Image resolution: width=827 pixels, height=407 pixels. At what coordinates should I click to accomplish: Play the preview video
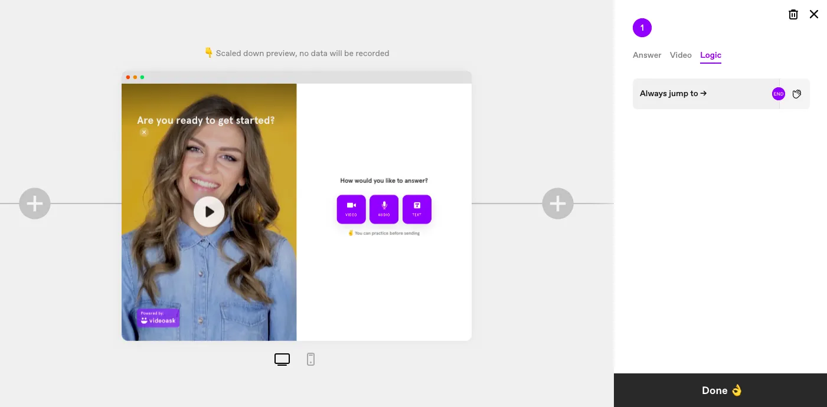click(209, 212)
